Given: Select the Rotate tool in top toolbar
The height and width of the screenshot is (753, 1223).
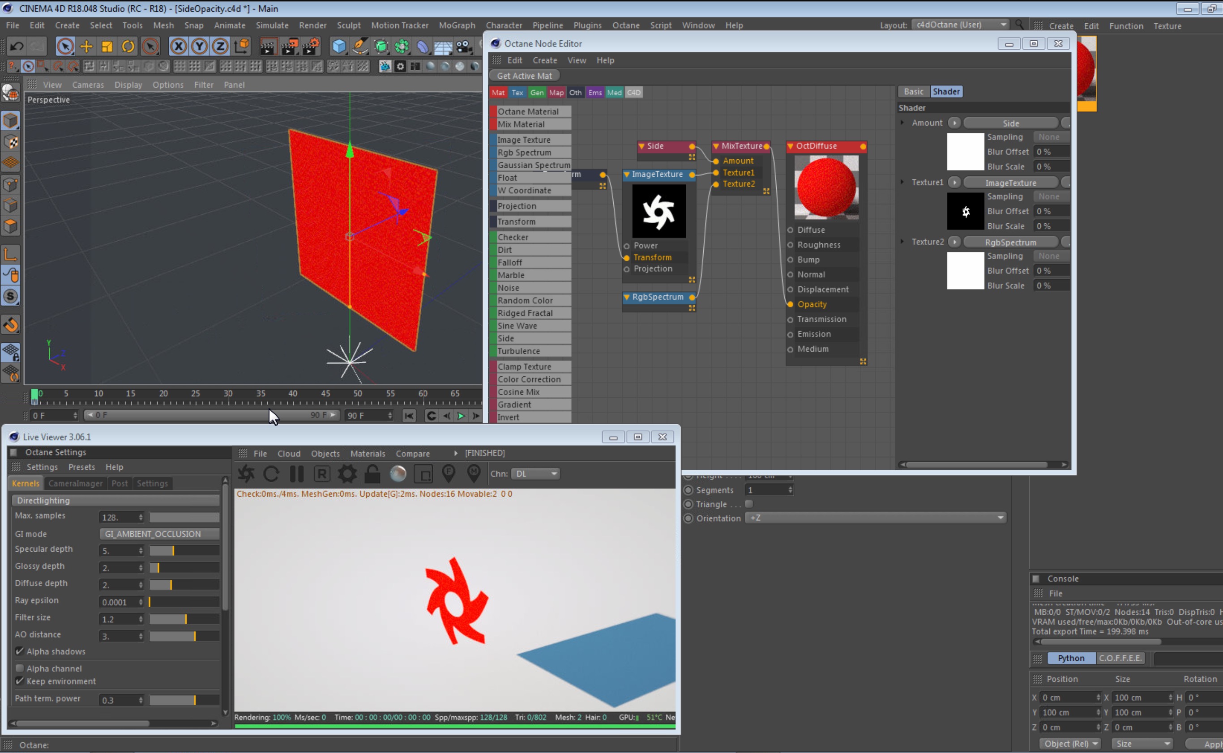Looking at the screenshot, I should pyautogui.click(x=128, y=47).
